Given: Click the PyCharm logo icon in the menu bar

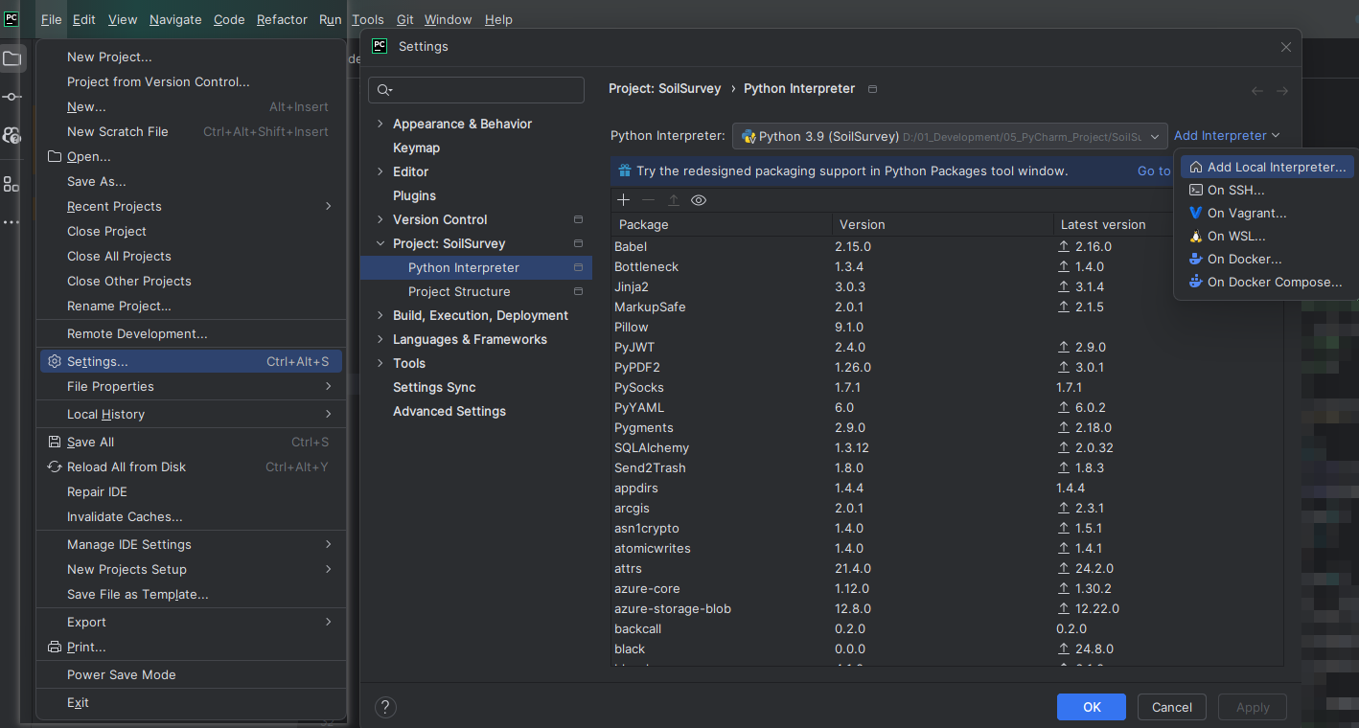Looking at the screenshot, I should [12, 18].
